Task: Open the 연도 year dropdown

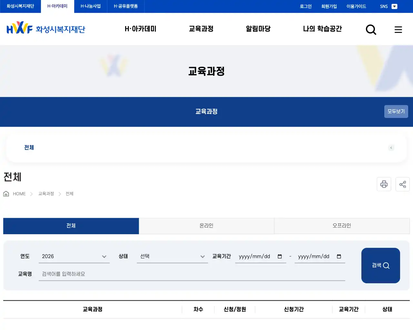Action: [74, 256]
